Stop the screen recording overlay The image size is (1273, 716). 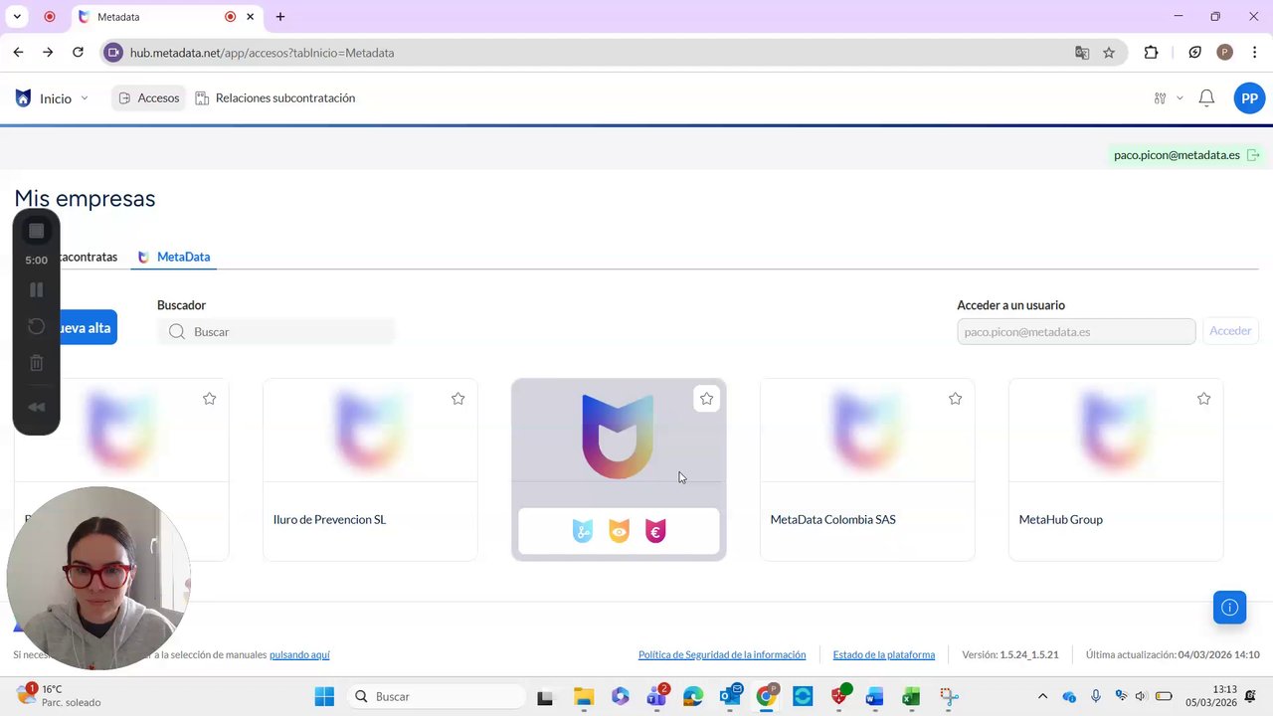pos(36,231)
